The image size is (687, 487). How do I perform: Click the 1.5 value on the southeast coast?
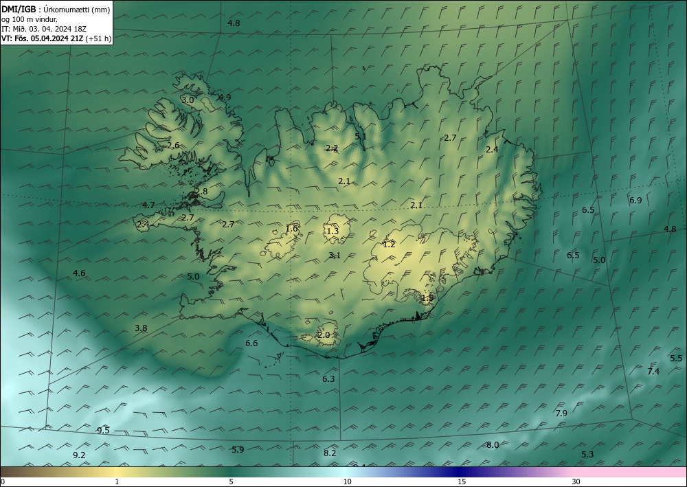tap(427, 298)
